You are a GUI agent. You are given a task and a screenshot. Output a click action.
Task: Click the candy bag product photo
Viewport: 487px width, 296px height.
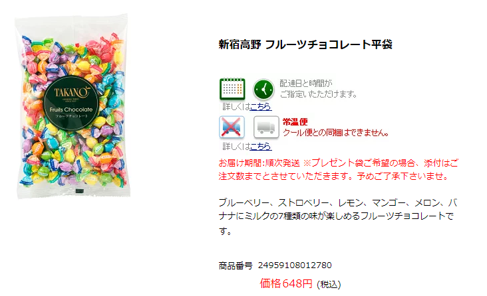[72, 106]
